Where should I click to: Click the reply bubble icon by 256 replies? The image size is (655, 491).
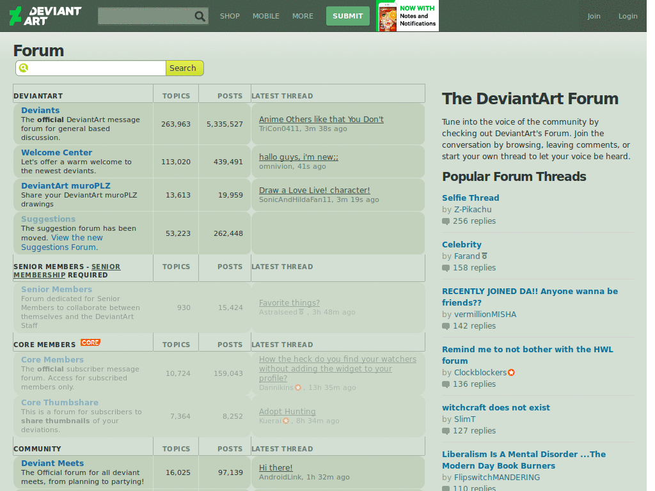click(x=446, y=221)
